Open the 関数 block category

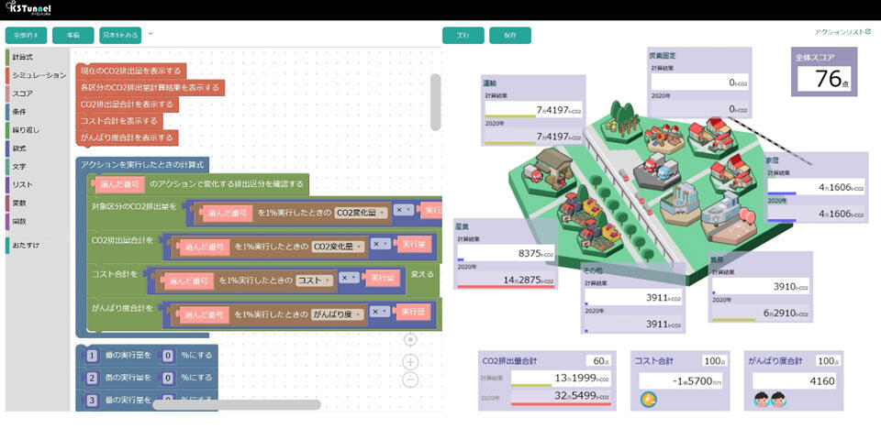tap(19, 221)
